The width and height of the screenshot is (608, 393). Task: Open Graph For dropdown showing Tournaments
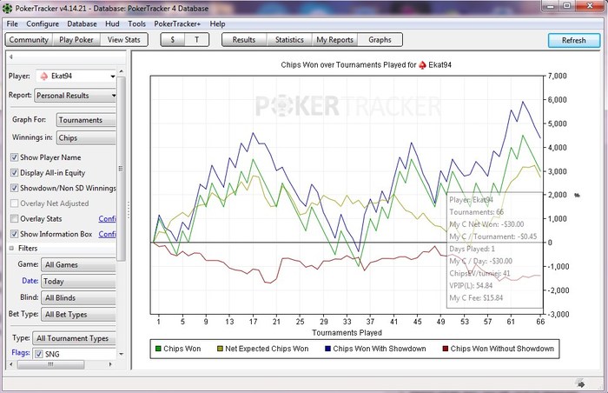[86, 120]
